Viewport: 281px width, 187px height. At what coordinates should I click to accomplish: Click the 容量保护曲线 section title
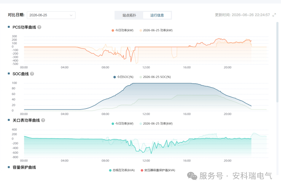[x=24, y=167]
